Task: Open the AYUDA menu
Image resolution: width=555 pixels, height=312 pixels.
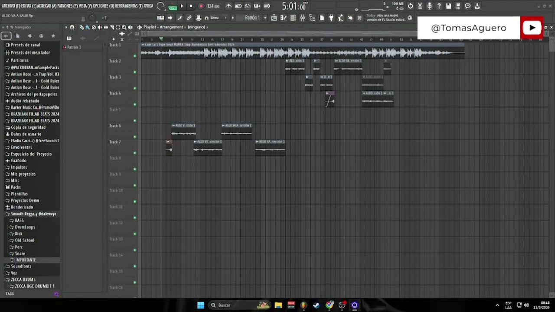Action: tap(148, 6)
